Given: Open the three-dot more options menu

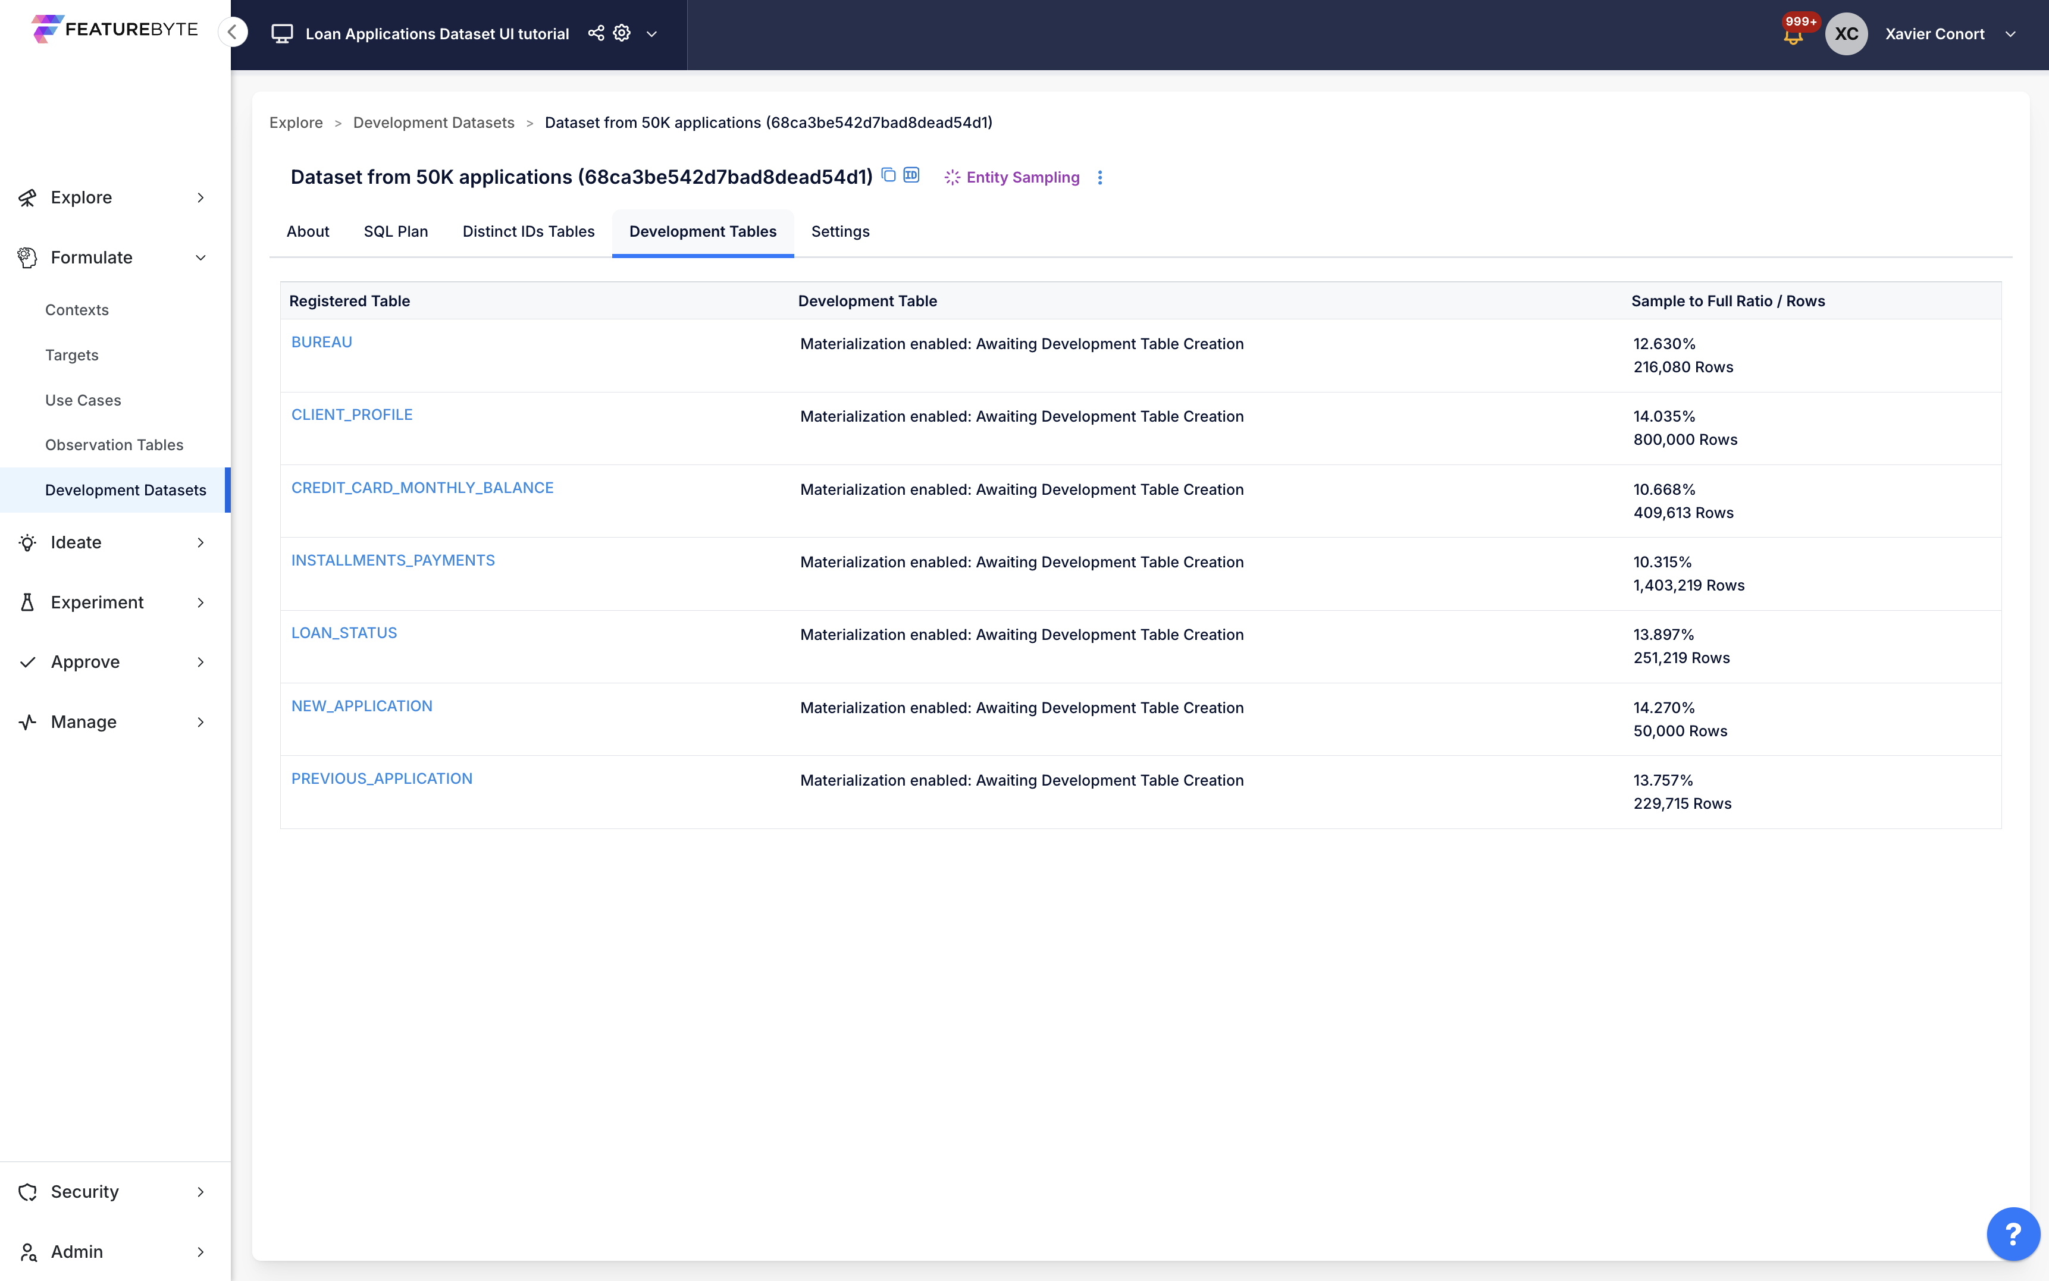Looking at the screenshot, I should 1100,177.
